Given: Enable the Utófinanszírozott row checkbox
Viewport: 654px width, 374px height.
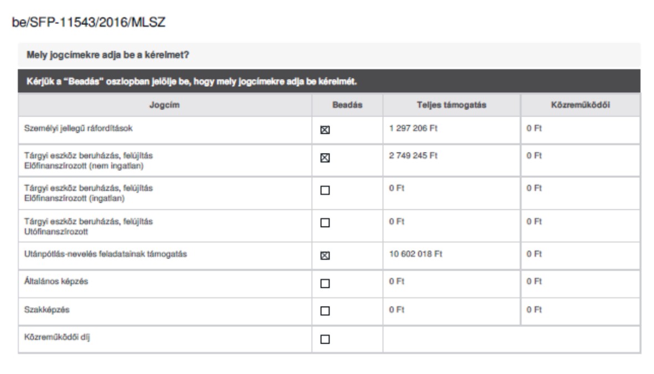Looking at the screenshot, I should [x=325, y=223].
